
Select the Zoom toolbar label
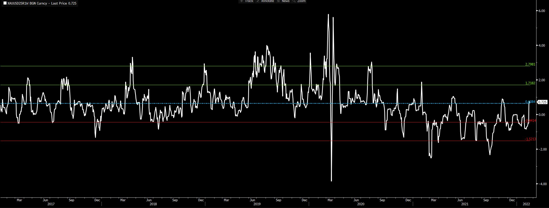pyautogui.click(x=301, y=1)
